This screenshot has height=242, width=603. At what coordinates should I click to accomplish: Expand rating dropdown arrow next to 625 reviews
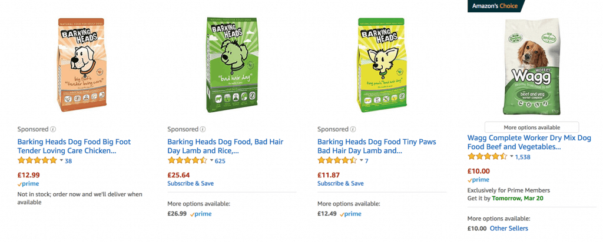point(211,160)
